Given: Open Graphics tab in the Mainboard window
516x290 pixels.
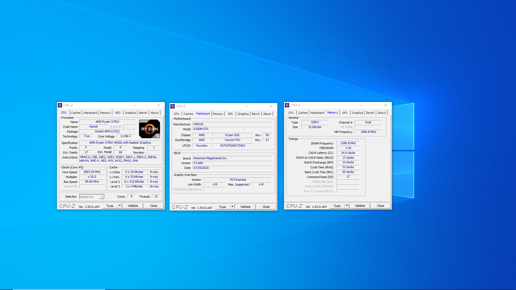Looking at the screenshot, I should tap(243, 114).
